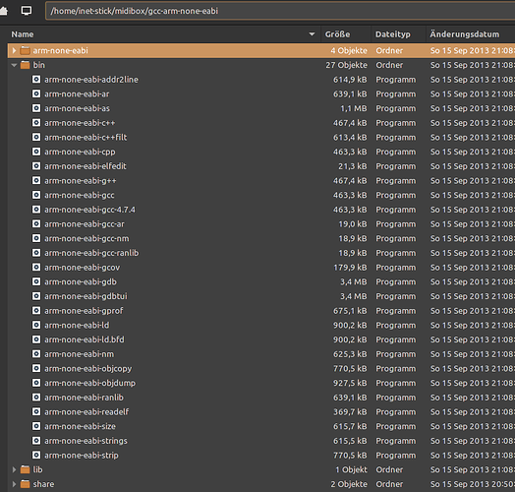Image resolution: width=515 pixels, height=492 pixels.
Task: Click the program icon of arm-none-eabi-addr2line
Action: [x=36, y=80]
